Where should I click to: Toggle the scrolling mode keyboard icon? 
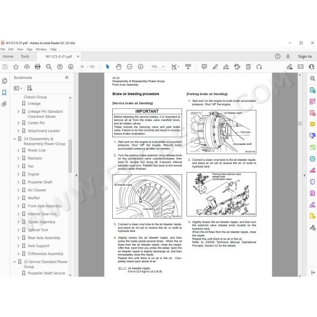click(188, 67)
